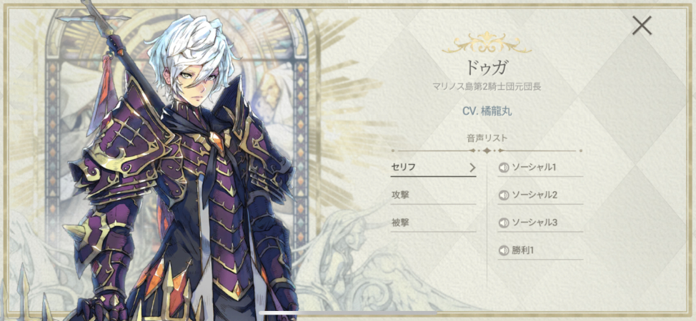Click the ソーシャル2 voice label
The width and height of the screenshot is (696, 321).
click(x=535, y=195)
